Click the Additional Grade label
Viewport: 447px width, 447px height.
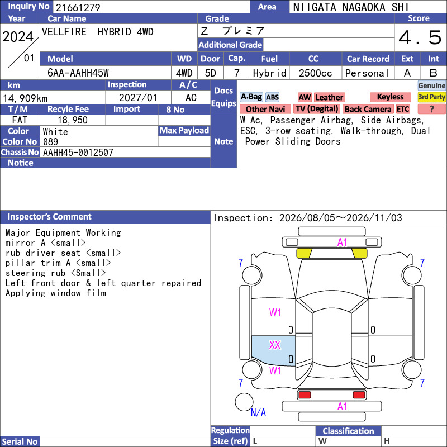pos(230,45)
